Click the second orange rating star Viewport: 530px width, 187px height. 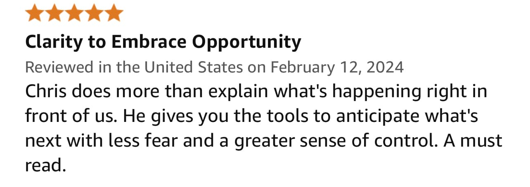55,13
